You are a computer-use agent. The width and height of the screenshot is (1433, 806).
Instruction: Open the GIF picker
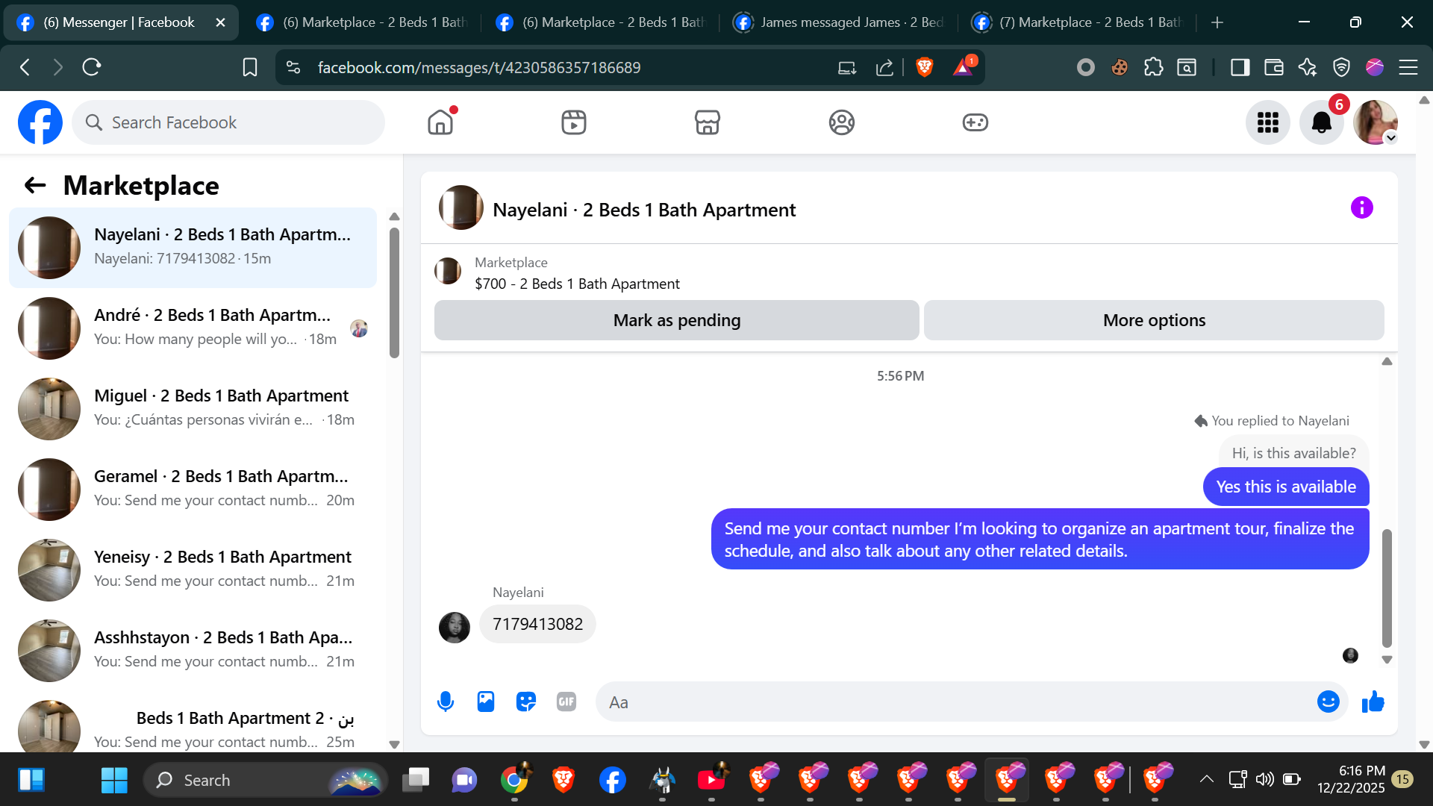(566, 702)
